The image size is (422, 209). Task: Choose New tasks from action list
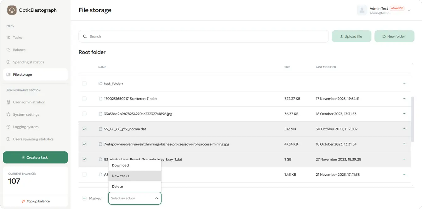coord(121,176)
